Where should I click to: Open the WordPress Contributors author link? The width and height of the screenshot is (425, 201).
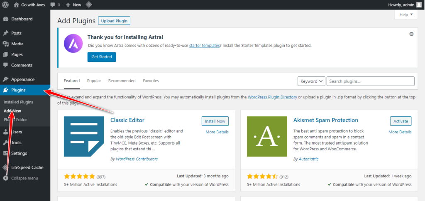coord(137,159)
